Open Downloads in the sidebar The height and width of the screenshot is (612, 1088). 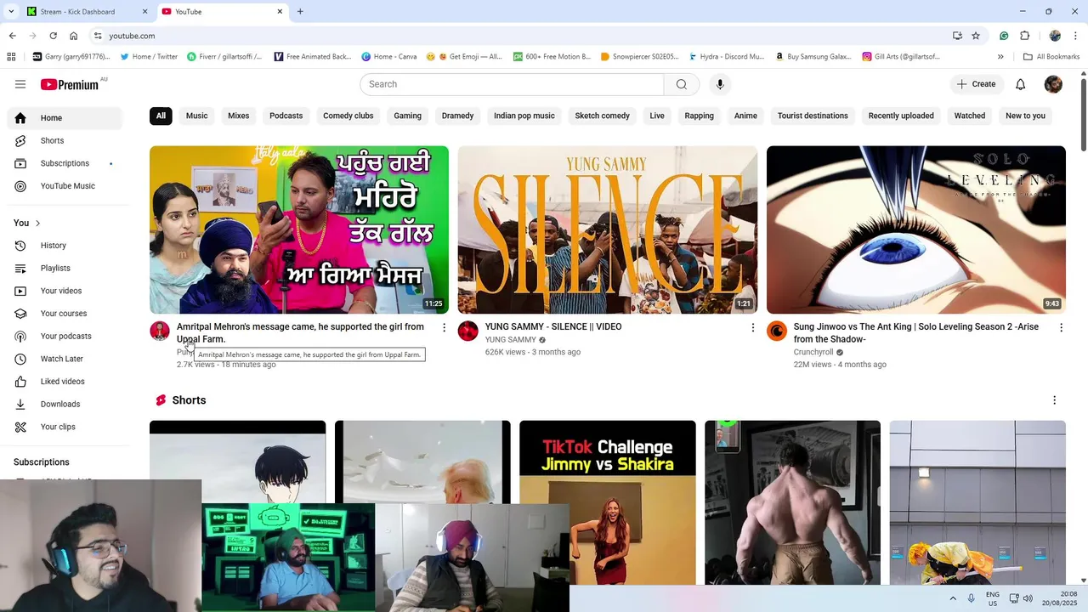point(65,404)
